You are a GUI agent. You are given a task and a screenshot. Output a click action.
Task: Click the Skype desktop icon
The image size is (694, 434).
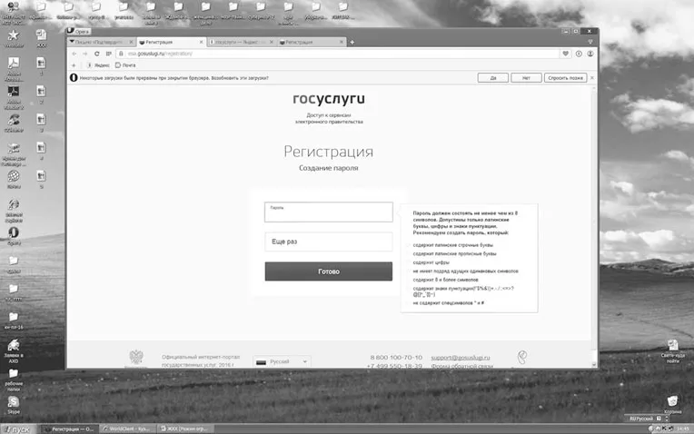[x=14, y=404]
